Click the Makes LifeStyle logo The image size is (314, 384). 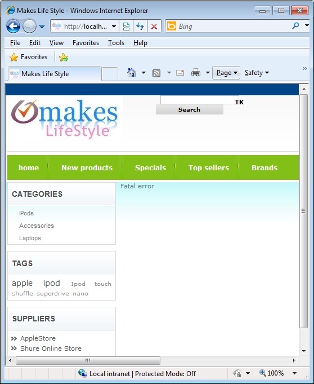(65, 118)
